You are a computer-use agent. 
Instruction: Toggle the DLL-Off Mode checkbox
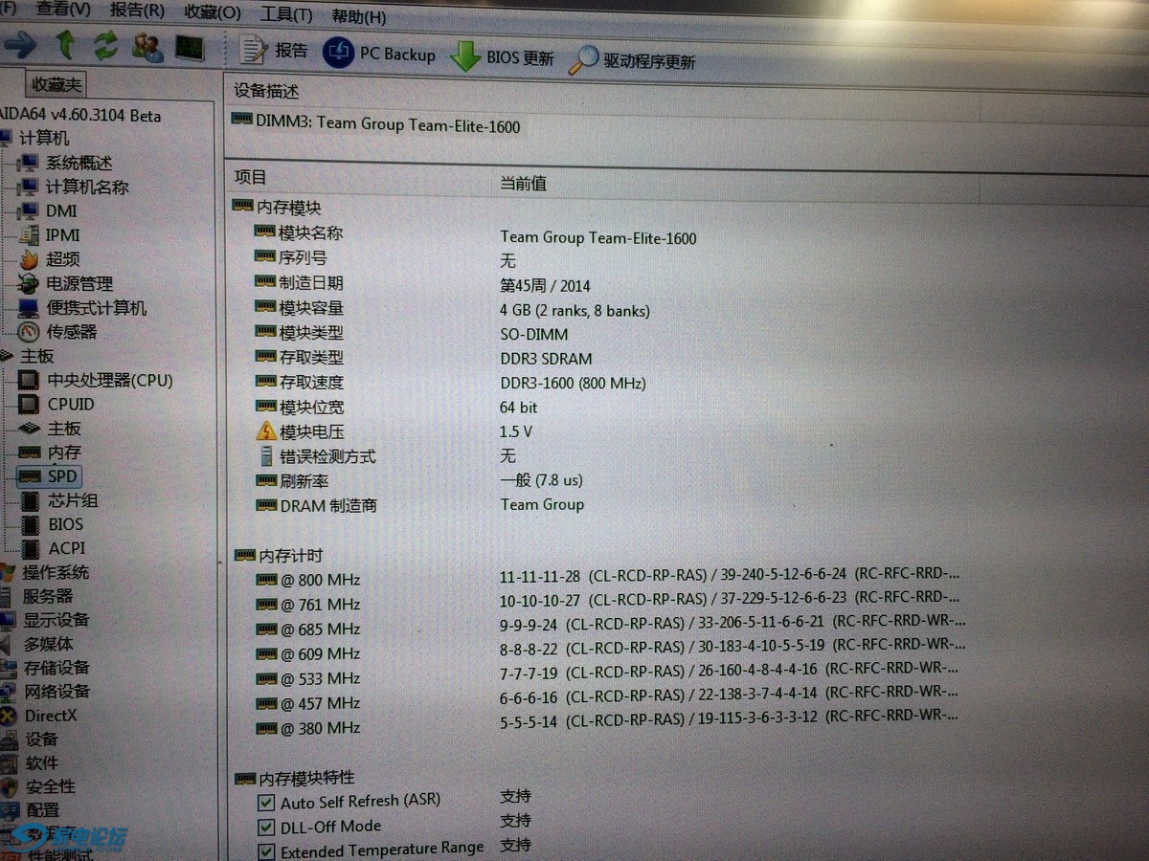tap(266, 828)
